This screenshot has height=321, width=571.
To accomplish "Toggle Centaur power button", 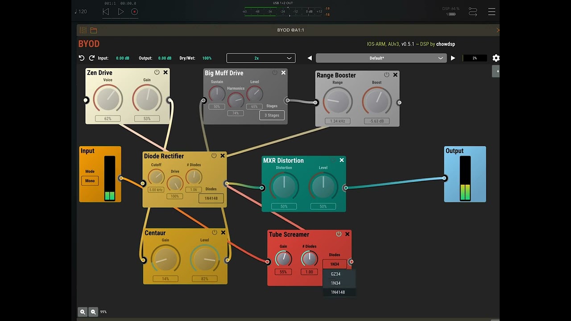I will point(215,232).
